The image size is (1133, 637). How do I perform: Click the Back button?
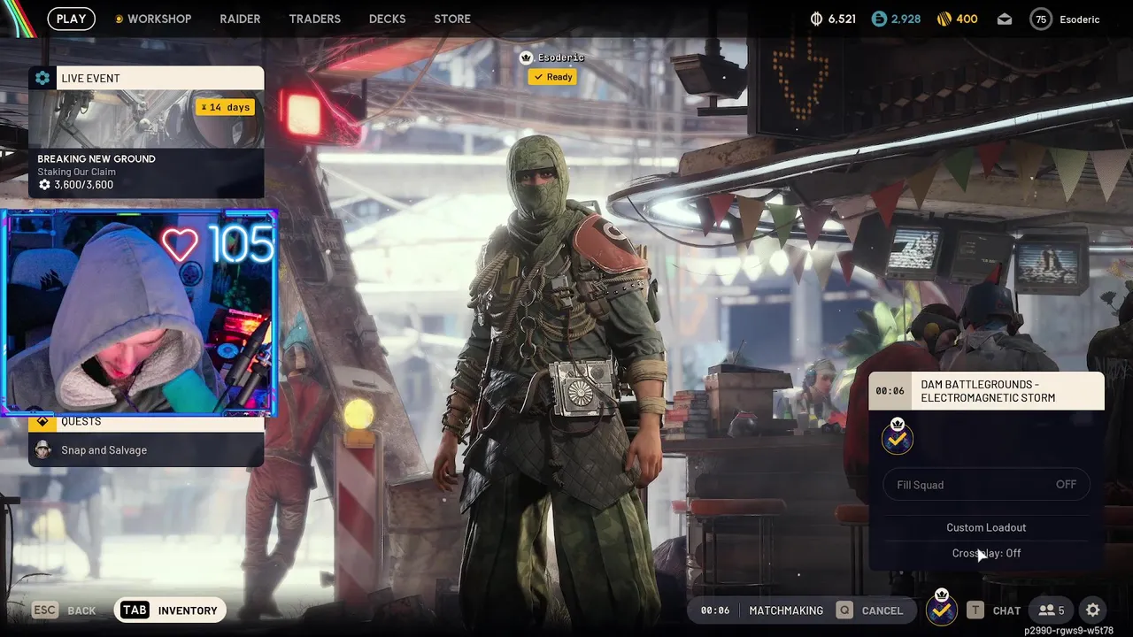tap(65, 610)
